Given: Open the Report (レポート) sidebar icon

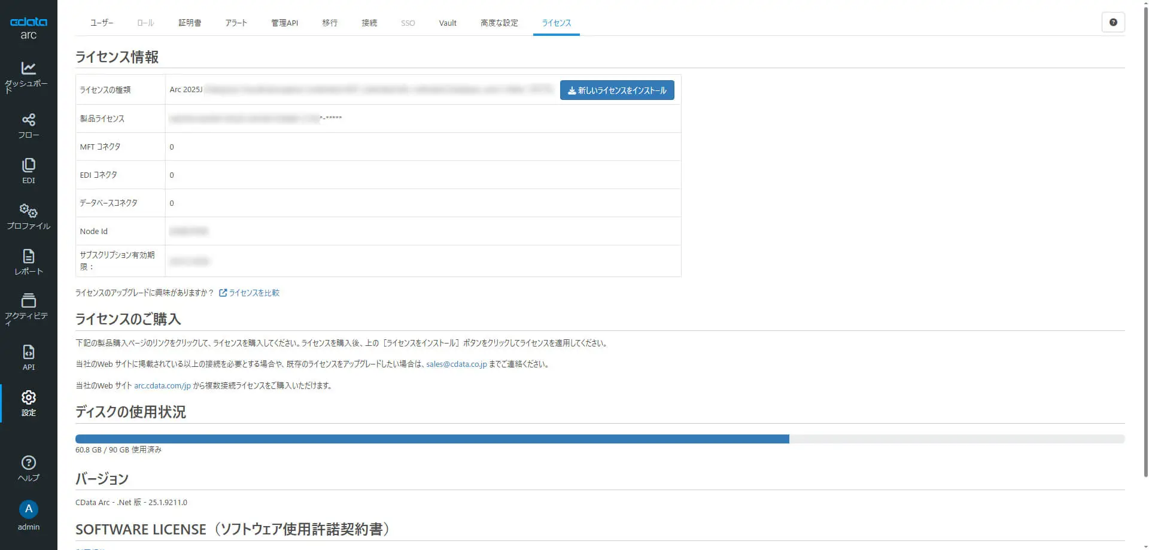Looking at the screenshot, I should click(28, 256).
